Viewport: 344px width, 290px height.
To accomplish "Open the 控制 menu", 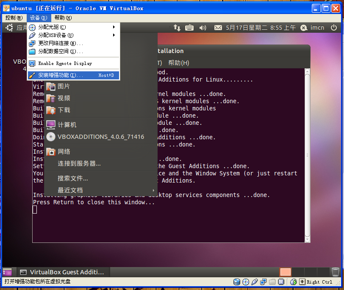I will (14, 18).
